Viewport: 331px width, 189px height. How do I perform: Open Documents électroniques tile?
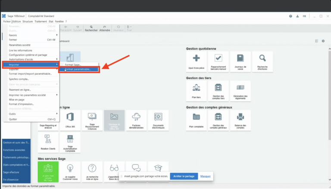(158, 120)
